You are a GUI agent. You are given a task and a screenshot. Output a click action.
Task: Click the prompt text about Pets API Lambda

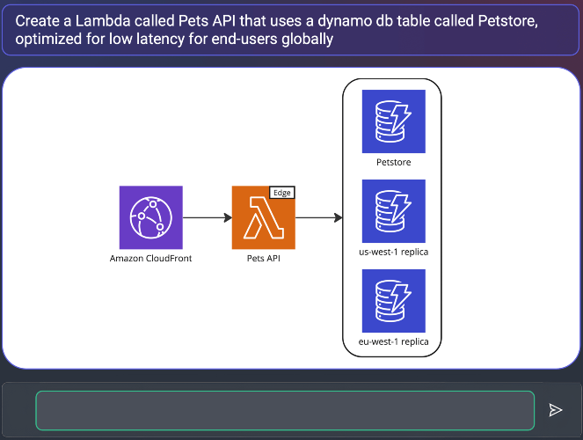point(277,30)
